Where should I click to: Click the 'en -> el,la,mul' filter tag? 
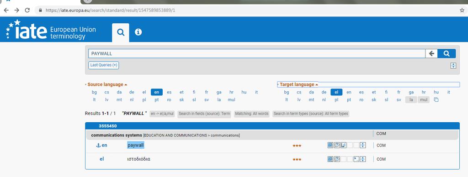click(162, 114)
